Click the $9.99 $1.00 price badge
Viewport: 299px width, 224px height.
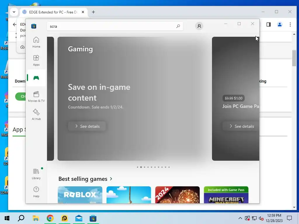(x=233, y=98)
